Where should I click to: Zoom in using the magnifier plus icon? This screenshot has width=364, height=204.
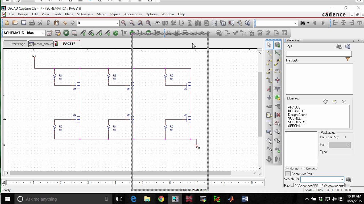(x=124, y=23)
